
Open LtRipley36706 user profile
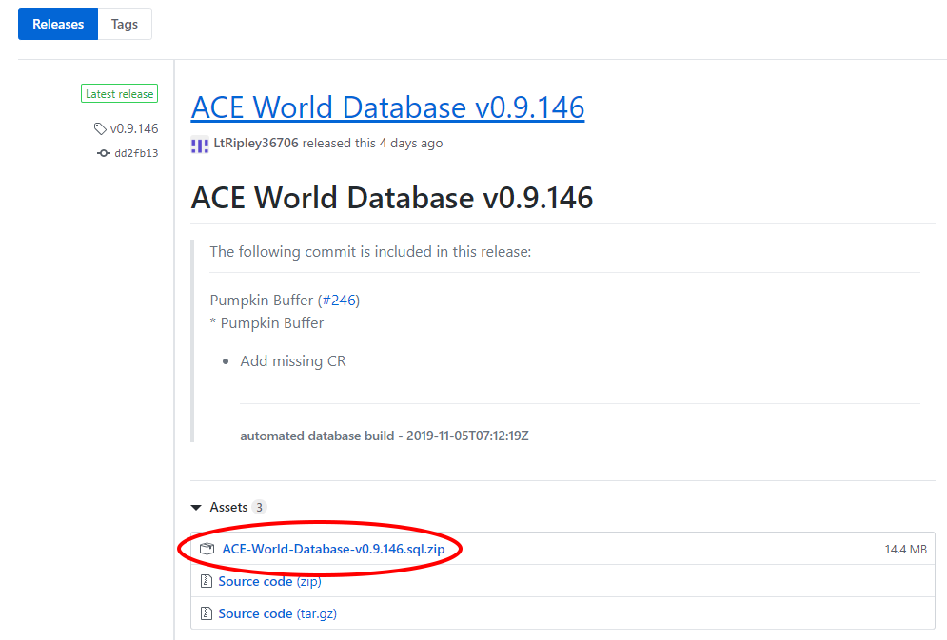point(256,143)
